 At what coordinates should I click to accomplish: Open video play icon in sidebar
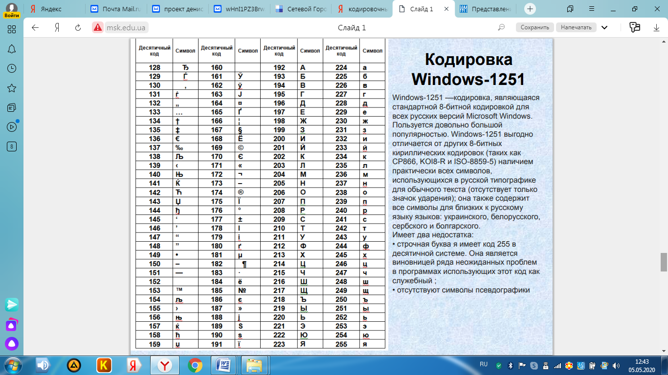click(x=12, y=127)
